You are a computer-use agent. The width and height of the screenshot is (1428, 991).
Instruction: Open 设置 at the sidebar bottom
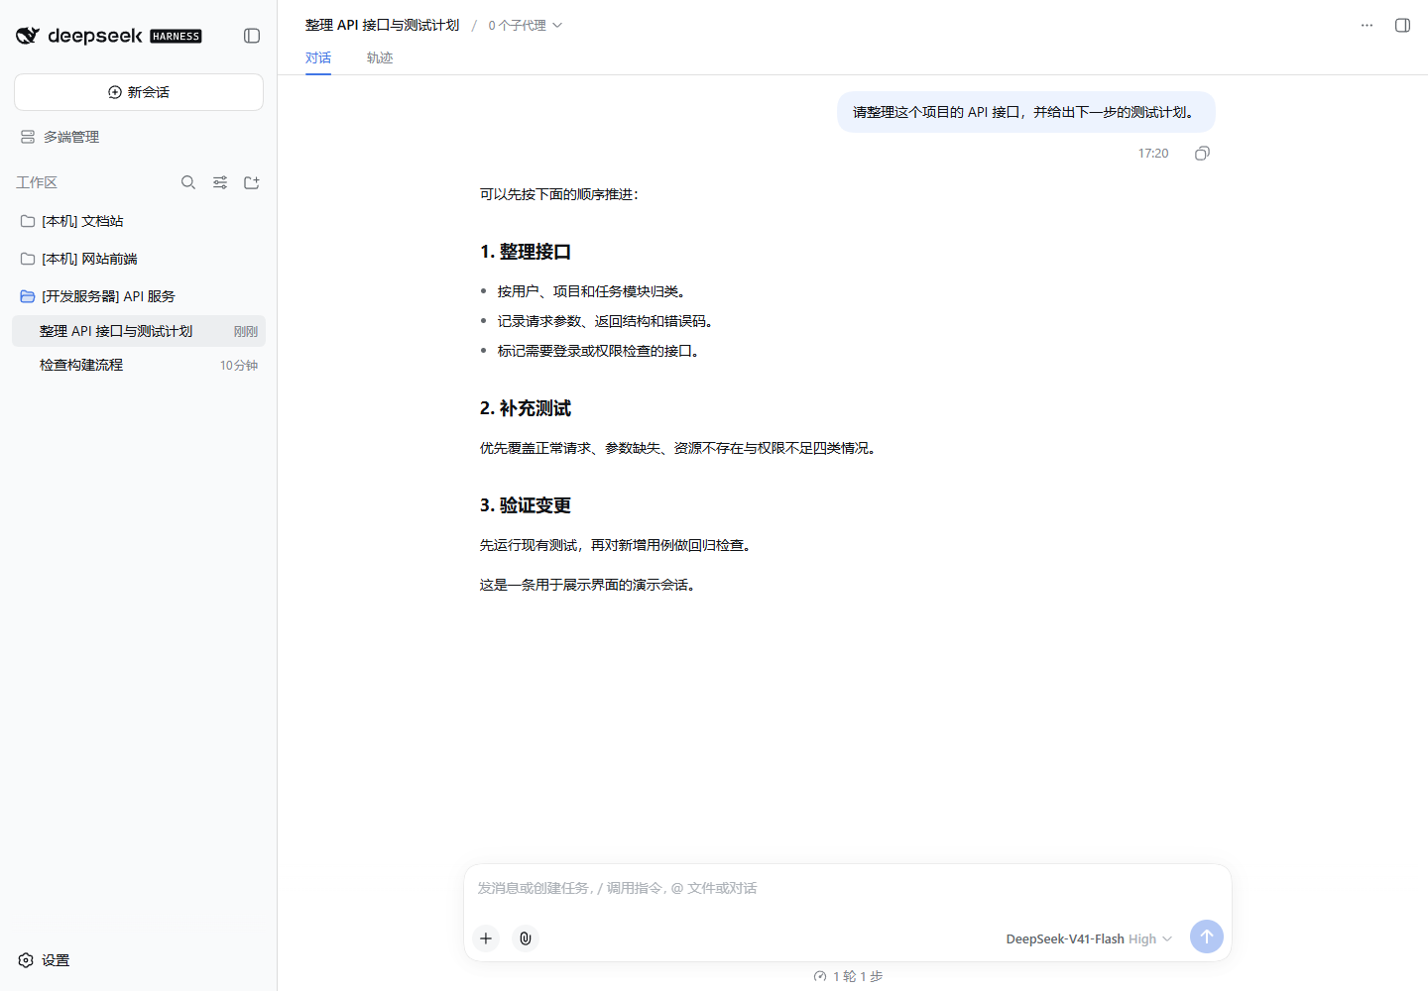click(x=45, y=960)
